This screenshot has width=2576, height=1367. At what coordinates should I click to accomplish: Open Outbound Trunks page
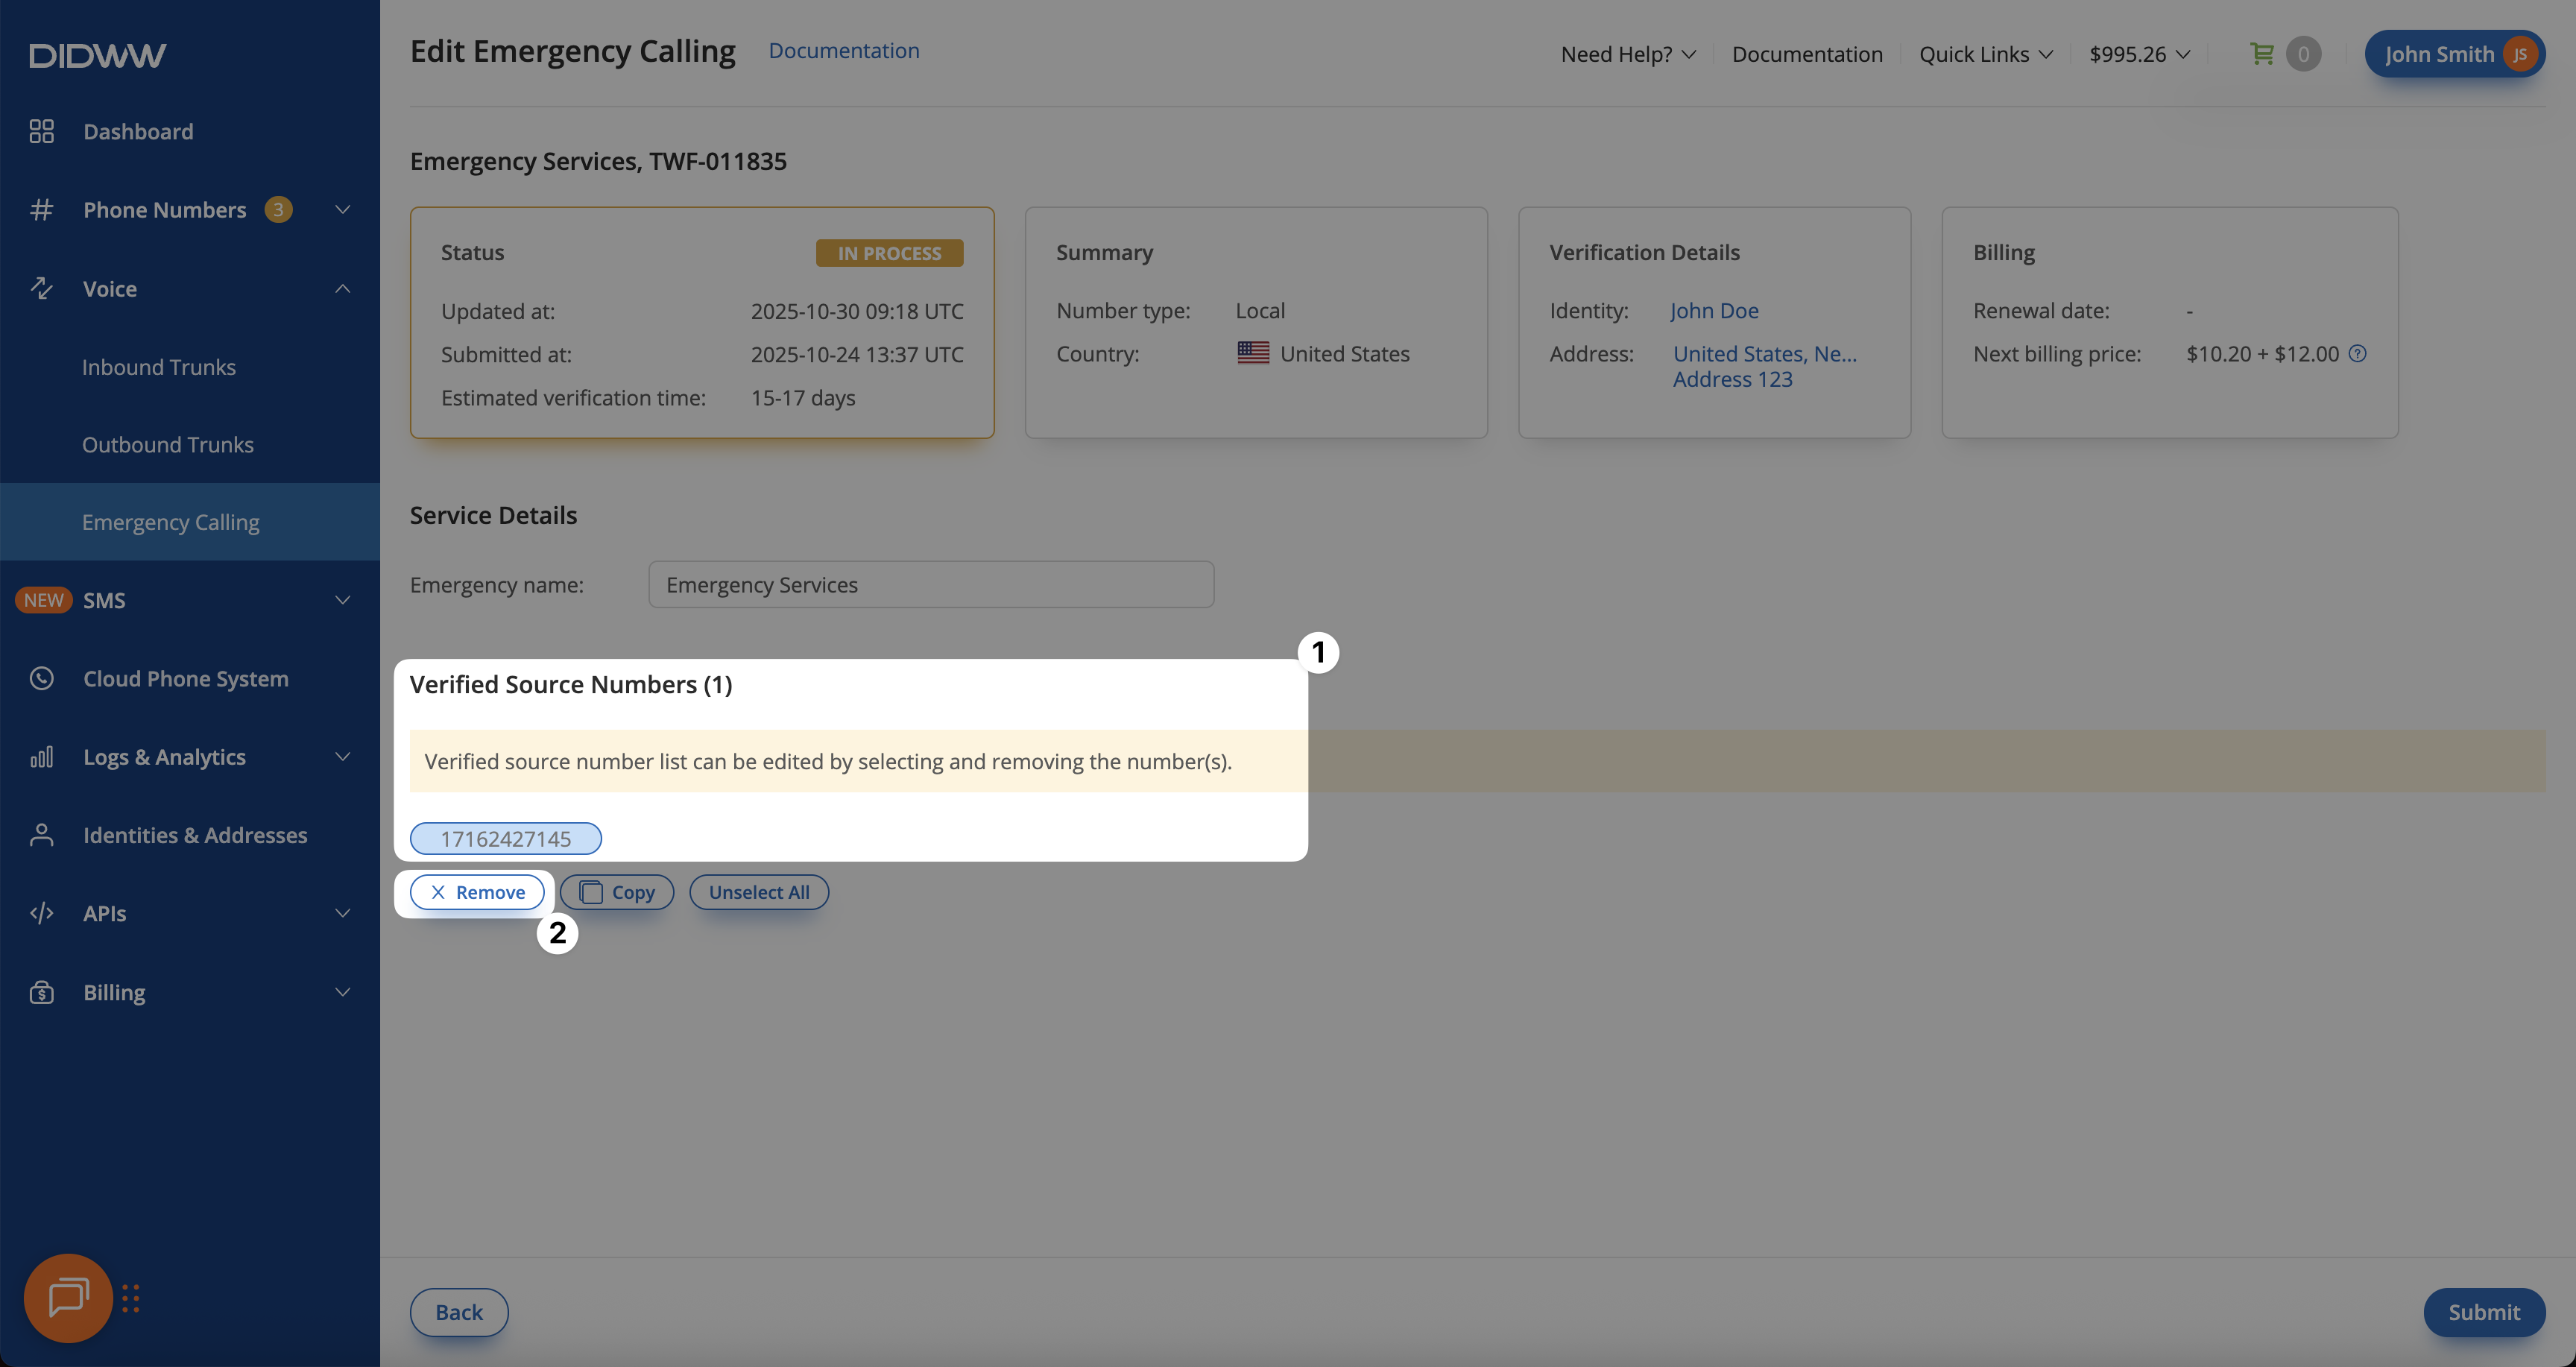[x=167, y=445]
